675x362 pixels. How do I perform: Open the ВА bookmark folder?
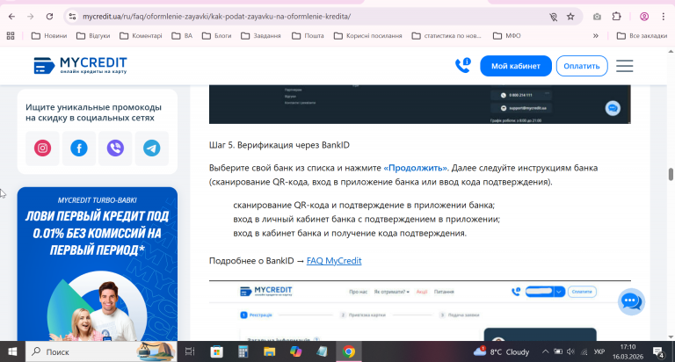coord(182,36)
